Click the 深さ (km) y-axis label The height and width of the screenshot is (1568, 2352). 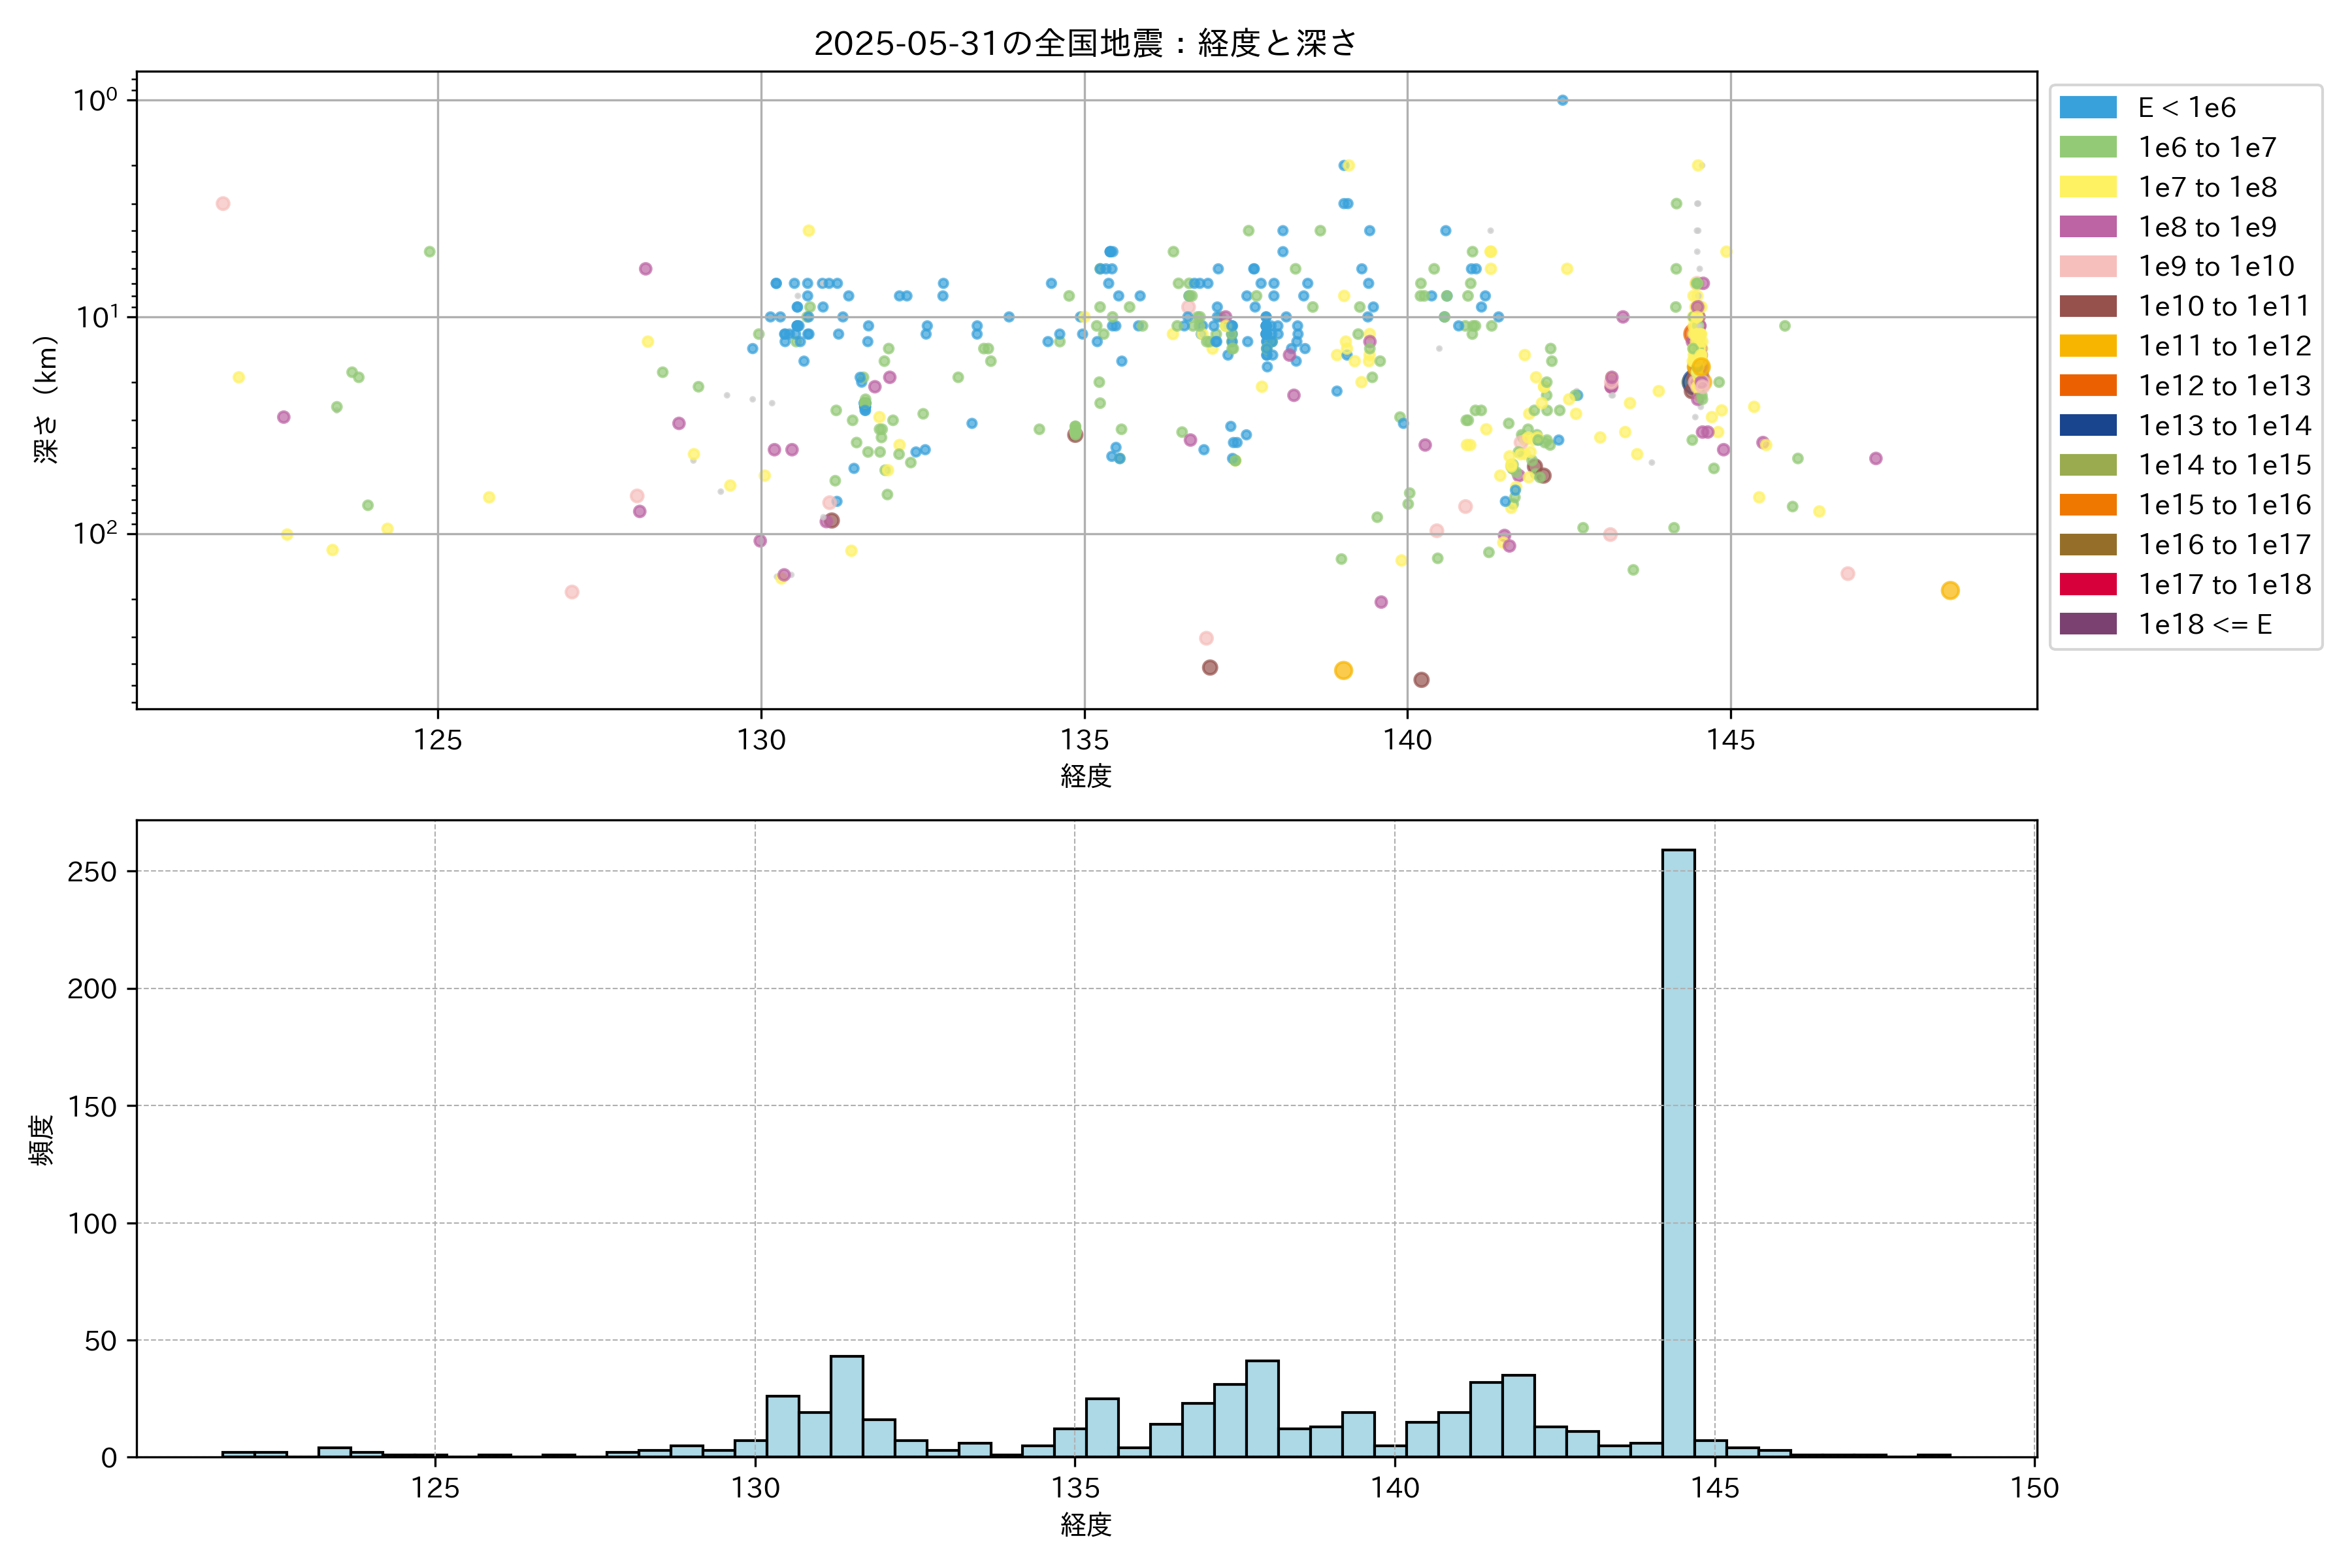point(46,399)
